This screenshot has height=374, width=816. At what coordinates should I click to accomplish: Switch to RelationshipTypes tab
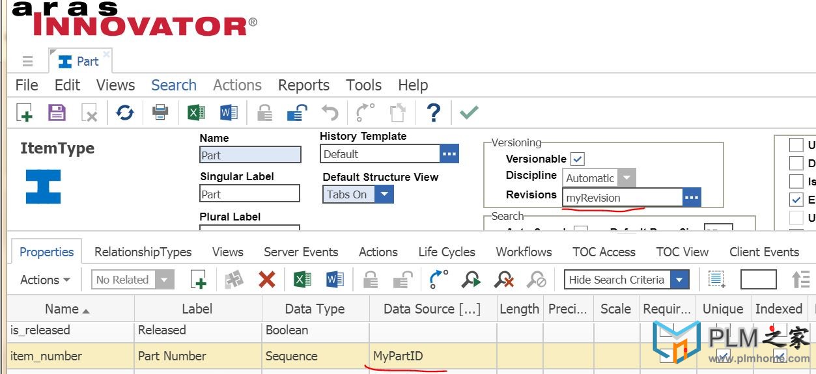143,252
